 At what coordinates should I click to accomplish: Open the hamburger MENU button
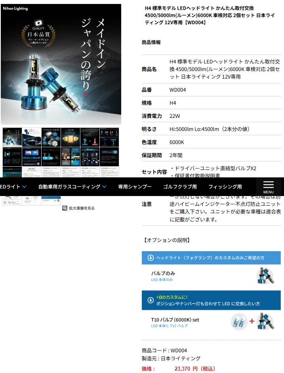(x=268, y=186)
